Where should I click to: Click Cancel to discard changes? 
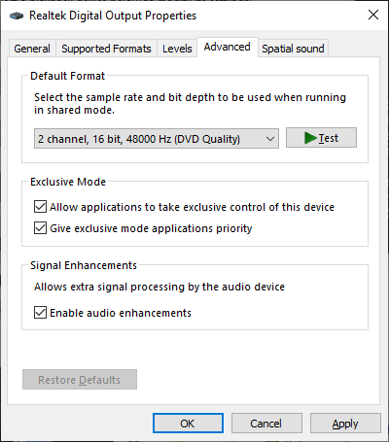[266, 424]
